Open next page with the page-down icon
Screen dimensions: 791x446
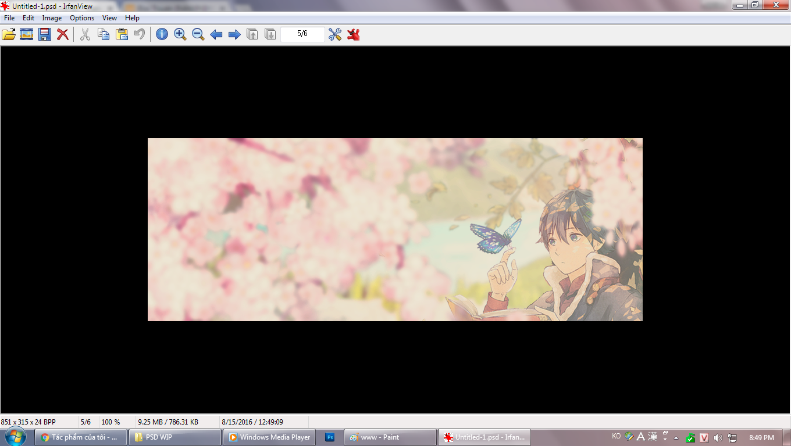pos(270,34)
